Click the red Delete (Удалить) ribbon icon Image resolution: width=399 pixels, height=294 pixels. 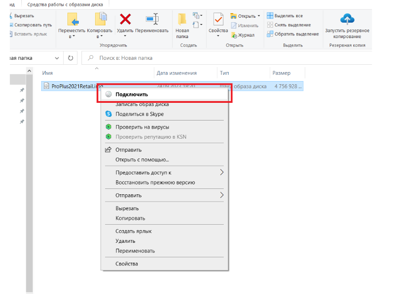[125, 19]
